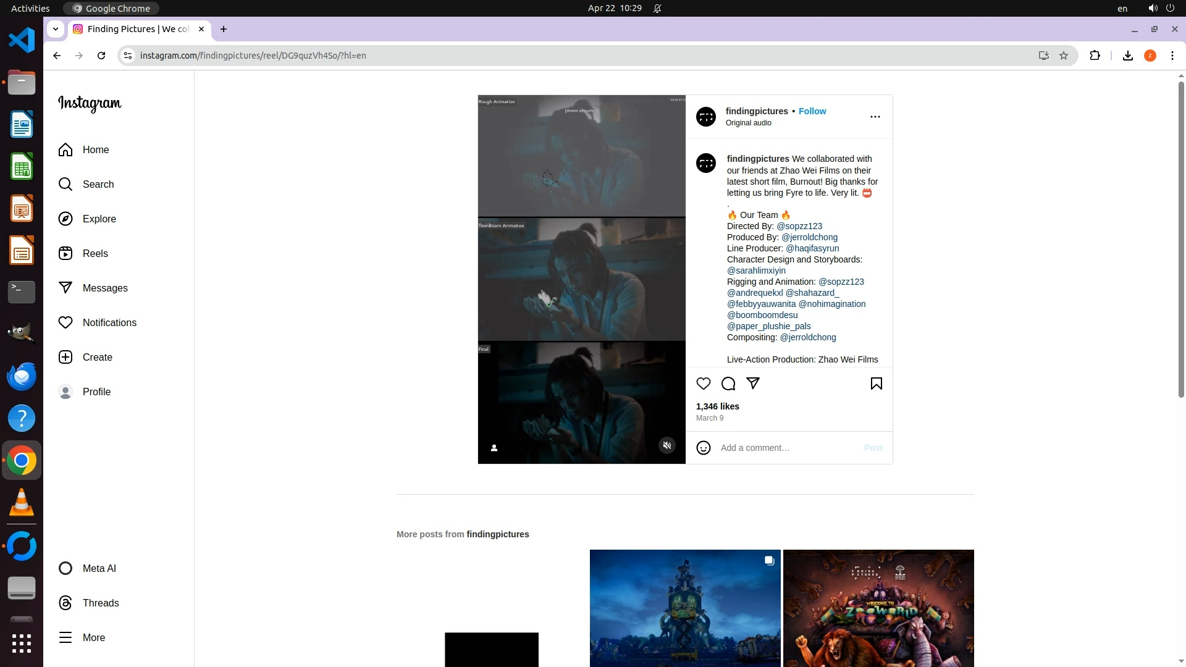Go to Reels in sidebar

[95, 253]
